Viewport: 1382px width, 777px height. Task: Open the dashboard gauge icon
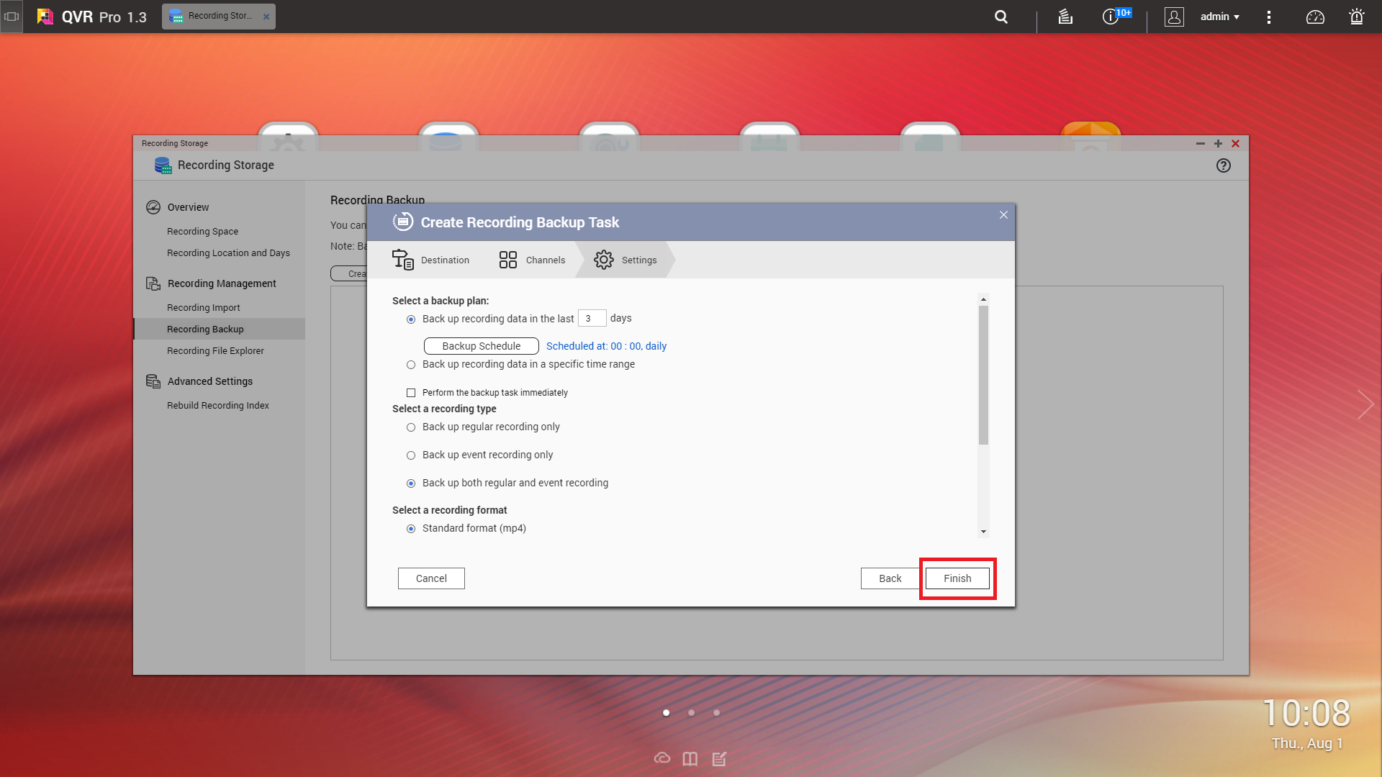coord(1315,17)
